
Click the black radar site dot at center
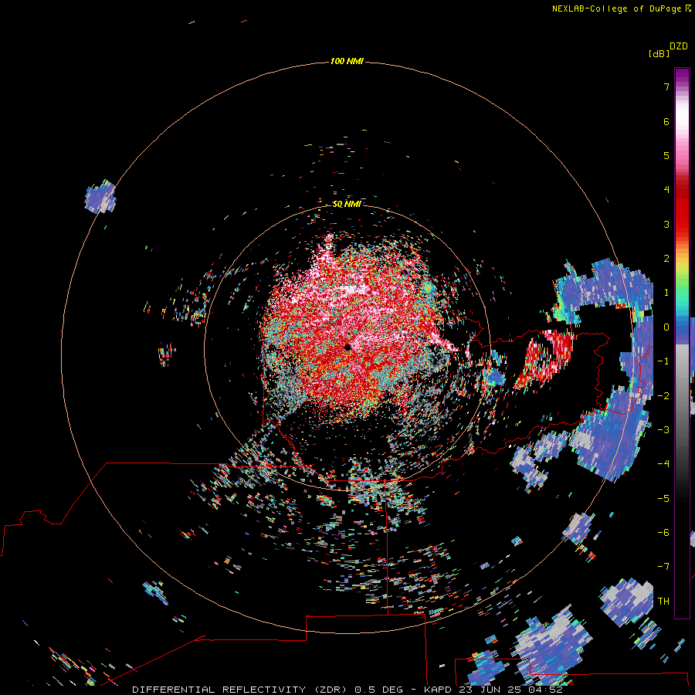(347, 347)
